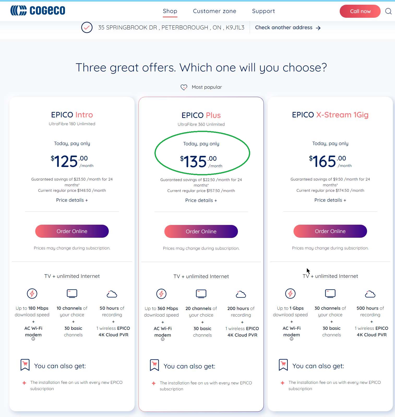The height and width of the screenshot is (417, 395).
Task: Click info icon under EPICO Intro modem
Action: point(33,339)
